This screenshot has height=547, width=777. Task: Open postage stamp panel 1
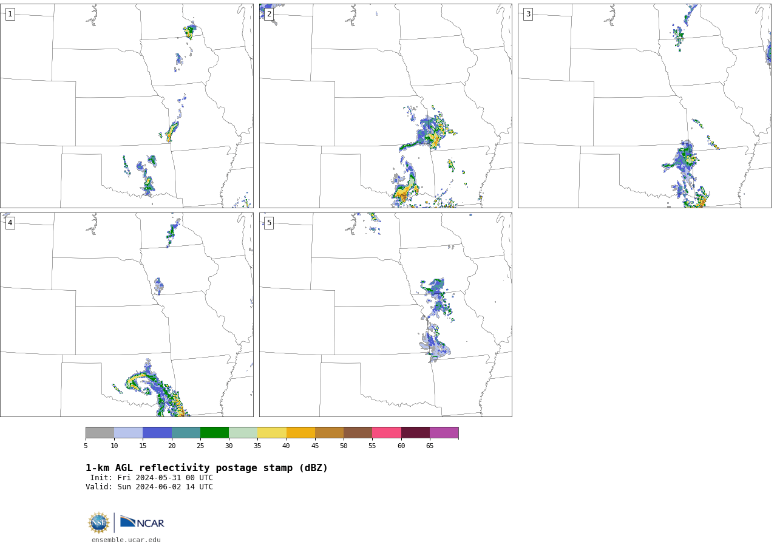[127, 106]
